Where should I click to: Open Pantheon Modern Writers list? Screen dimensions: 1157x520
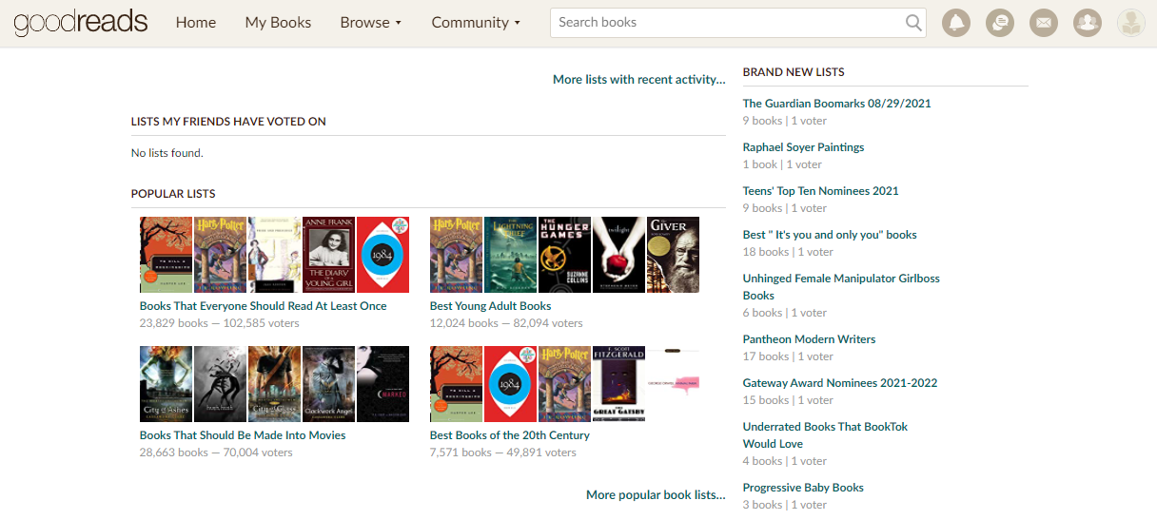[810, 339]
